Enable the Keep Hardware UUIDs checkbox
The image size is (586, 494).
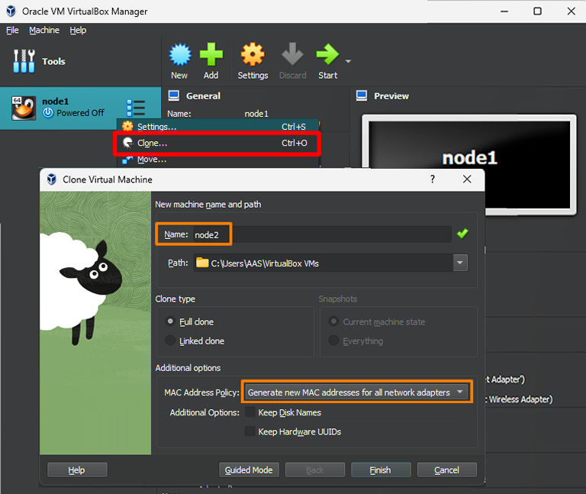coord(250,431)
